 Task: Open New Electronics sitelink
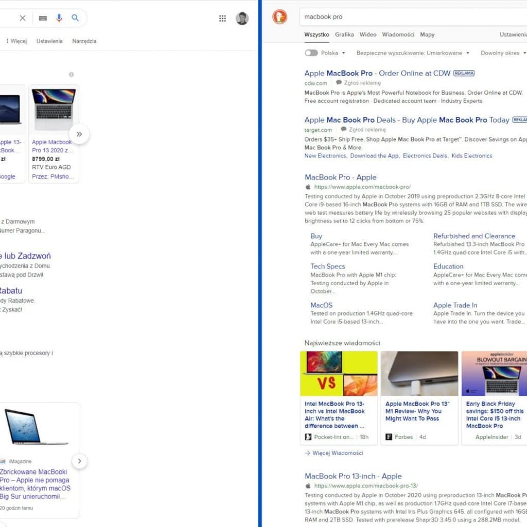click(x=325, y=155)
